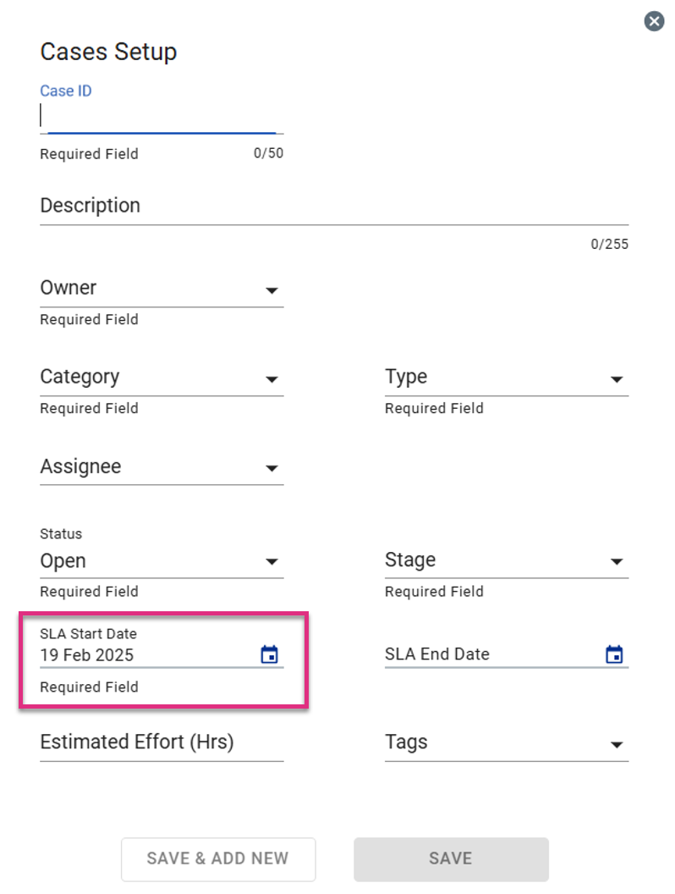This screenshot has height=894, width=675.
Task: Focus the Case ID text field
Action: tap(162, 116)
